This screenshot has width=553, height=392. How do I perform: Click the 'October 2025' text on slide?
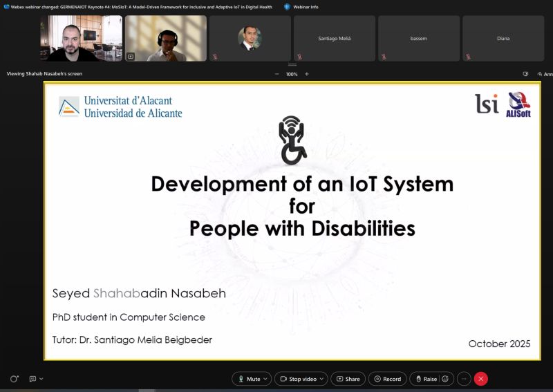499,344
